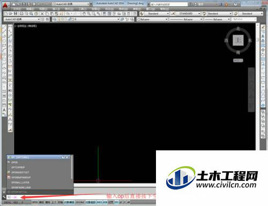This screenshot has width=268, height=206.
Task: Select the Multiline Text A tool
Action: (x=4, y=110)
